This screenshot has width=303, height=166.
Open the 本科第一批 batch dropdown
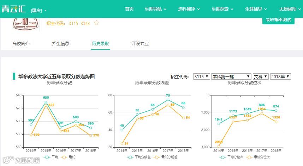click(231, 76)
